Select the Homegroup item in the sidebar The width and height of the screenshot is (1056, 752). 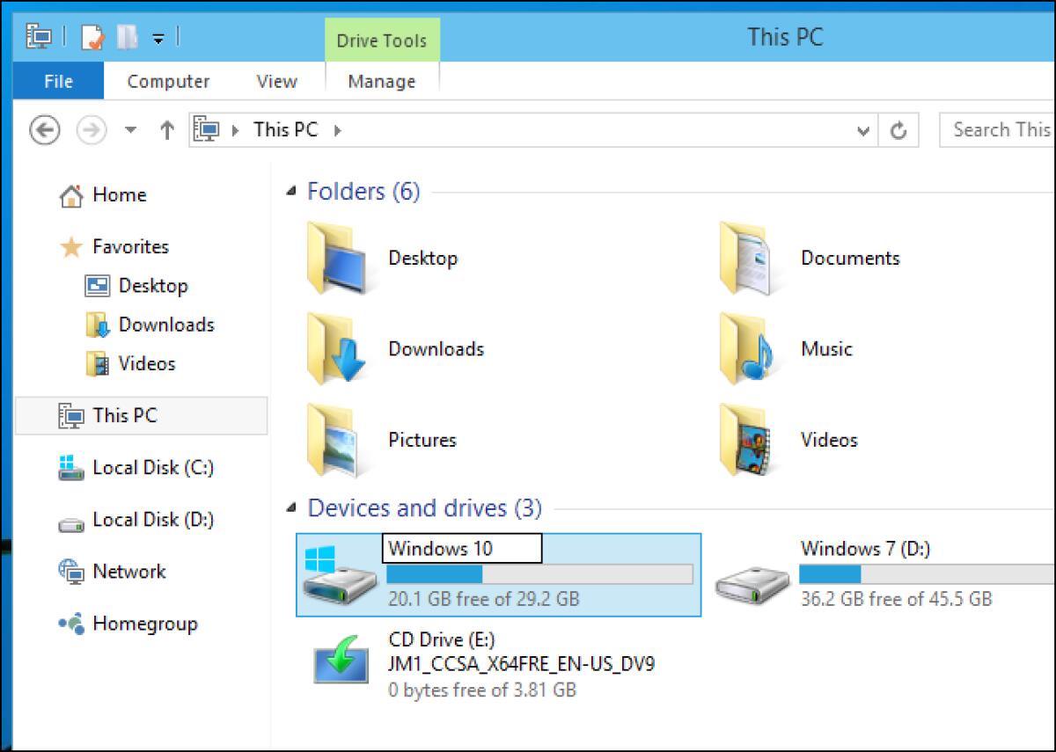[143, 624]
